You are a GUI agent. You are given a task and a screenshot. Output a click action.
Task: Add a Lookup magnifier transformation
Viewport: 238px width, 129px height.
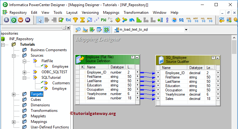click(89, 20)
